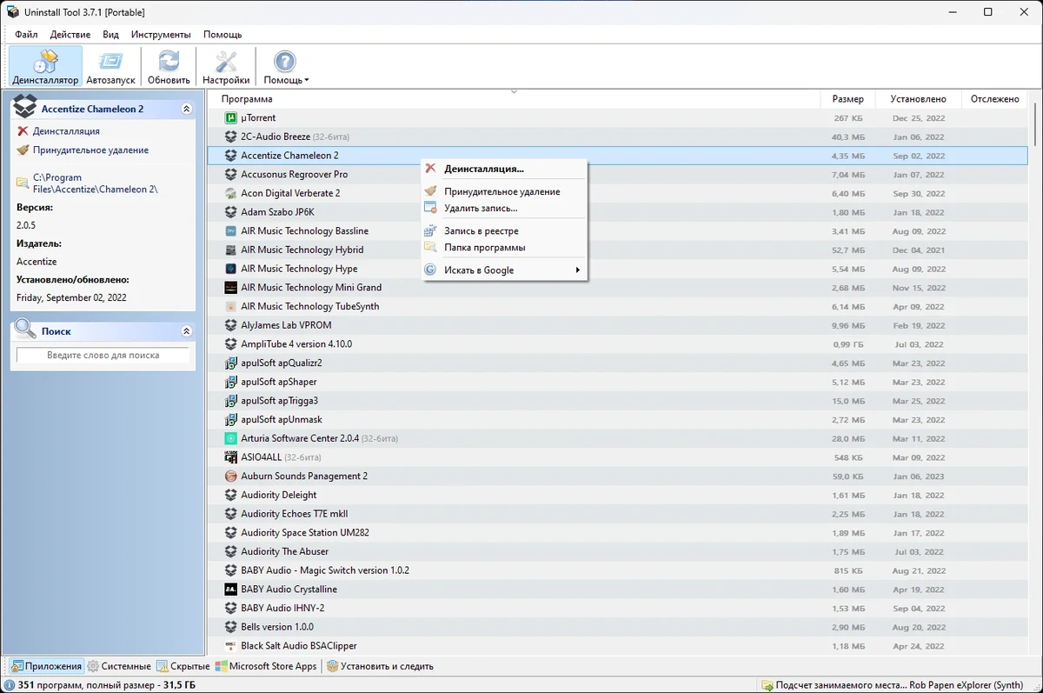
Task: Open the Вид menu
Action: click(110, 35)
